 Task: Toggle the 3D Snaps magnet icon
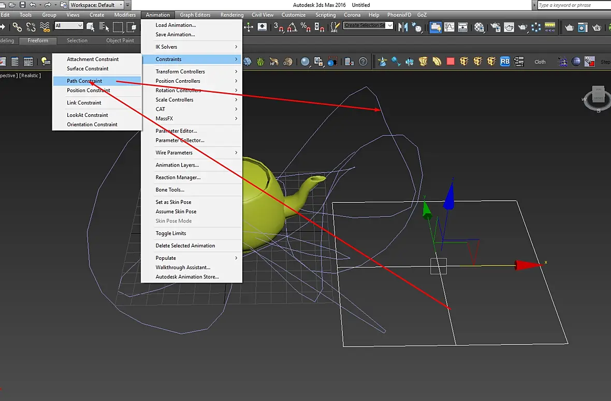coord(279,27)
